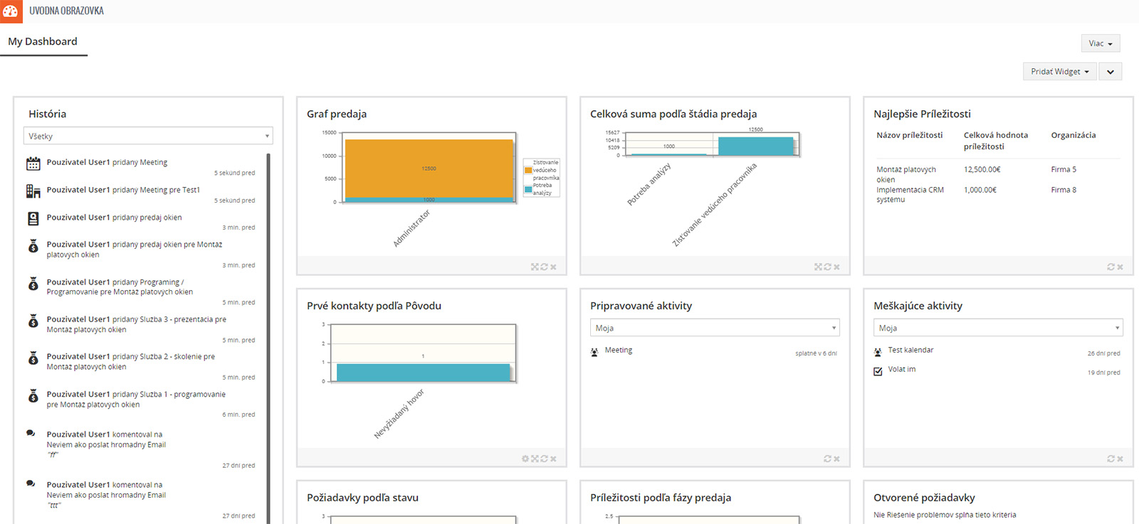Screen dimensions: 1139x524
Task: Click the UVODNA OBRAZOVKA header title
Action: click(x=66, y=11)
